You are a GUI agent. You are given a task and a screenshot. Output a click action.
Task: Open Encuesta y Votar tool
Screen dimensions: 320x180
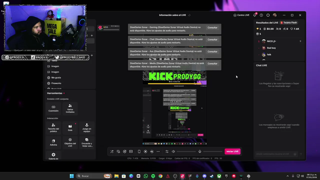(87, 143)
